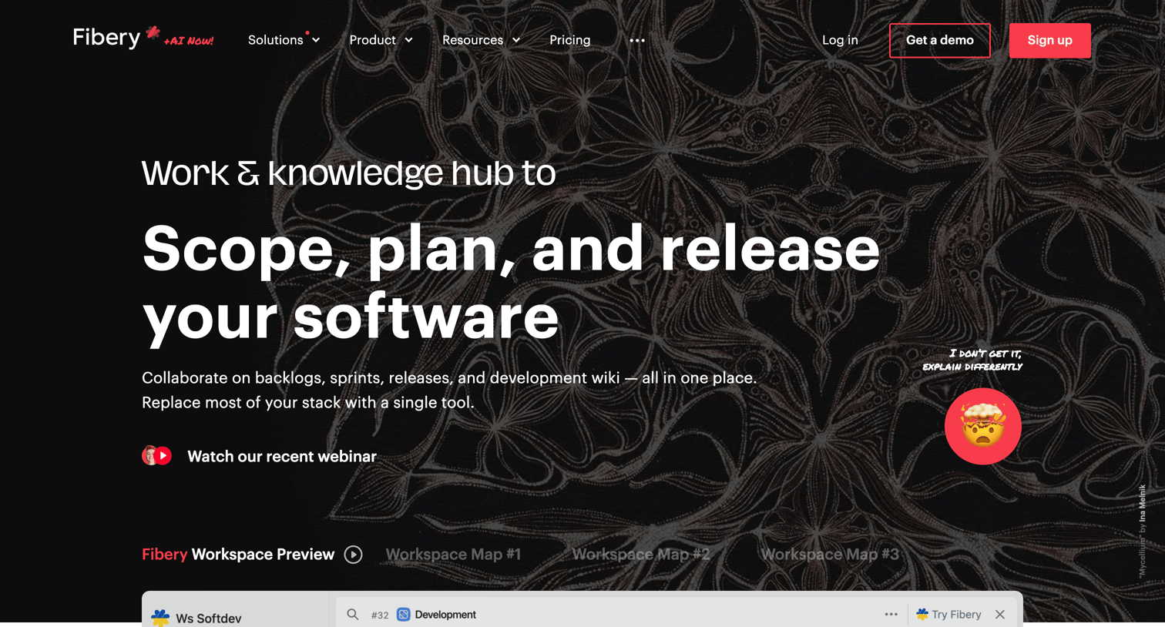
Task: Click the red Sign up button
Action: point(1050,40)
